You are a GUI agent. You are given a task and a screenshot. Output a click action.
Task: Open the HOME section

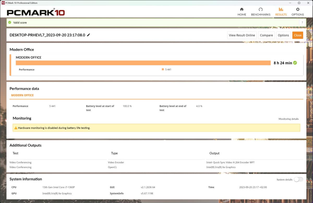click(242, 12)
